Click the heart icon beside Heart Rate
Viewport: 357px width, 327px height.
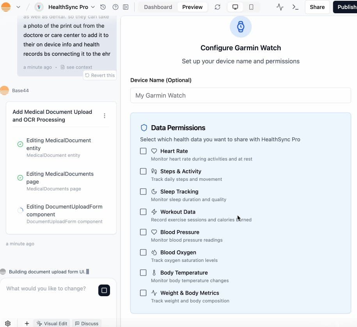pos(154,151)
